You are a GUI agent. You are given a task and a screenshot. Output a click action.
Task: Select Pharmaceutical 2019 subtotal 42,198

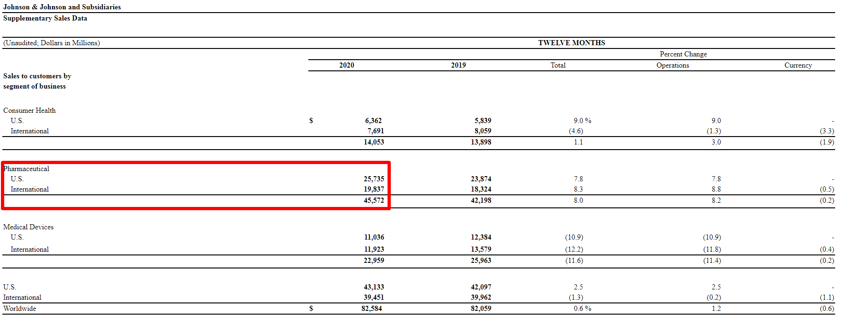click(481, 200)
